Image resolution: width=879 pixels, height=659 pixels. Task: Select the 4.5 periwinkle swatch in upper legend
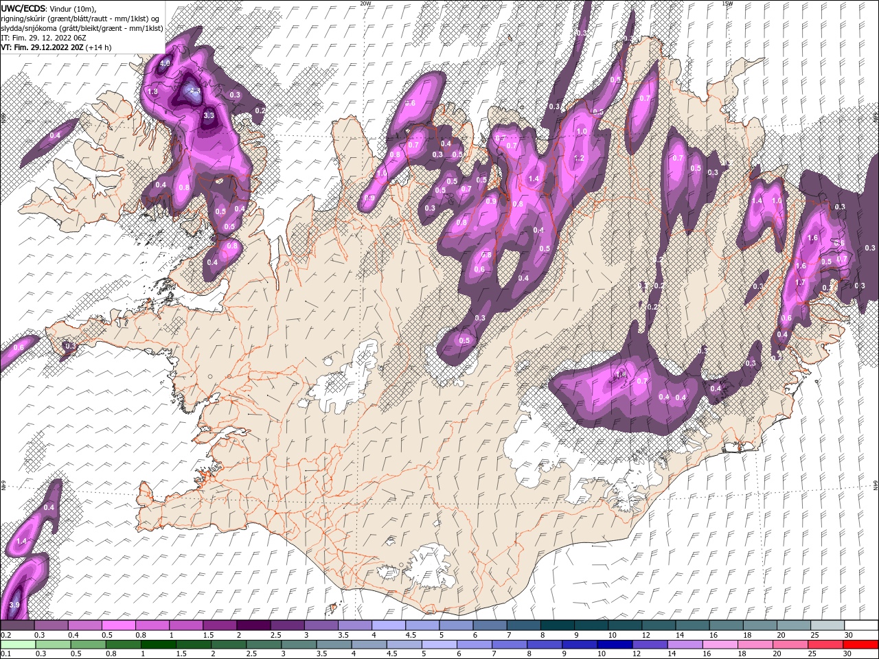pos(421,625)
